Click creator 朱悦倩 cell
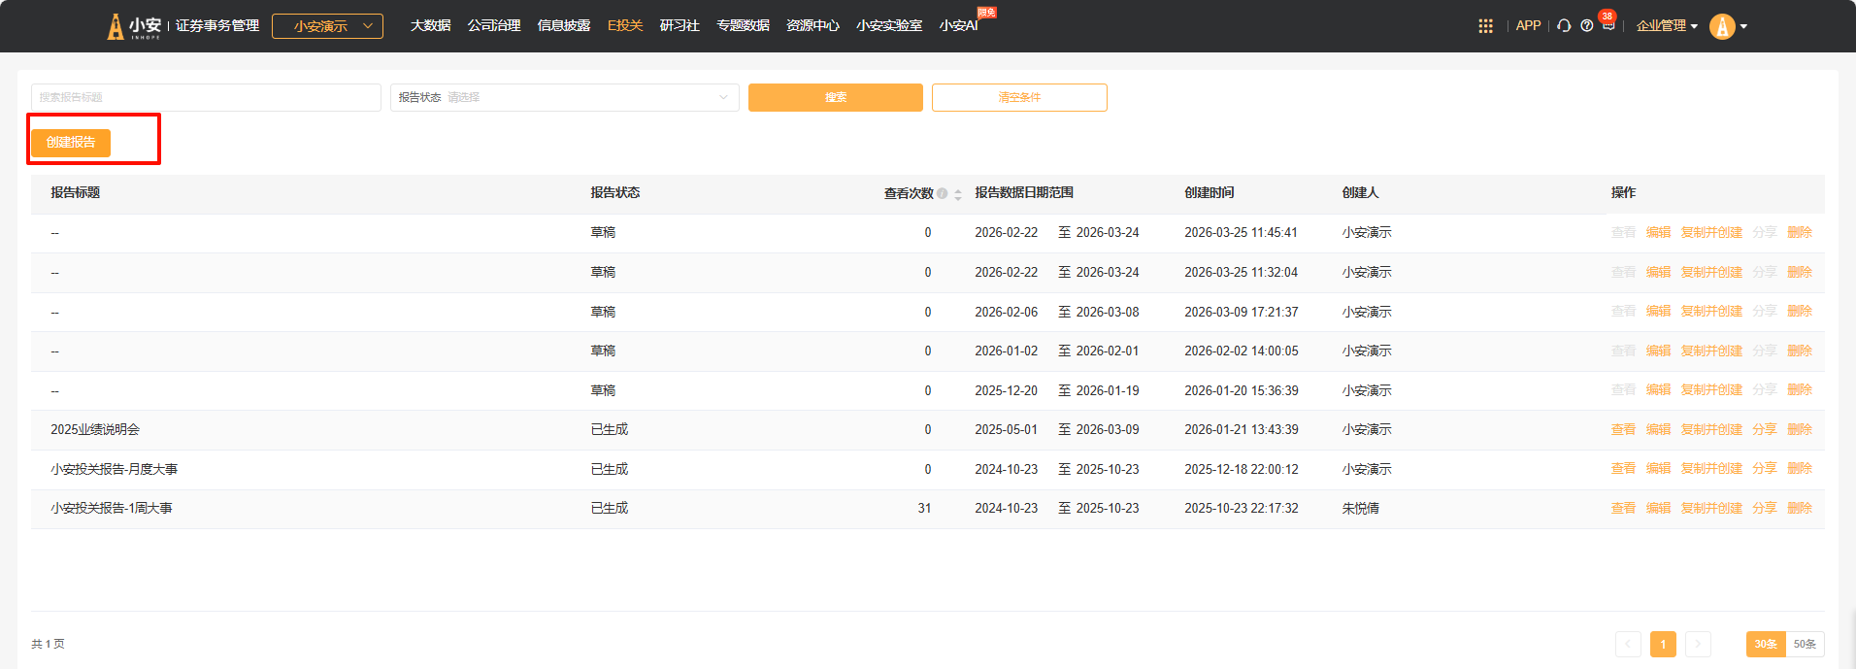The width and height of the screenshot is (1856, 669). click(1361, 509)
